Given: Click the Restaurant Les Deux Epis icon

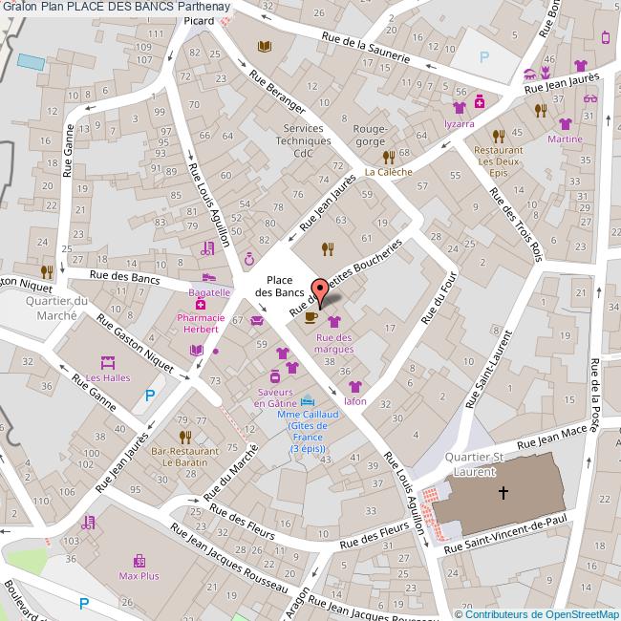Looking at the screenshot, I should pyautogui.click(x=498, y=135).
